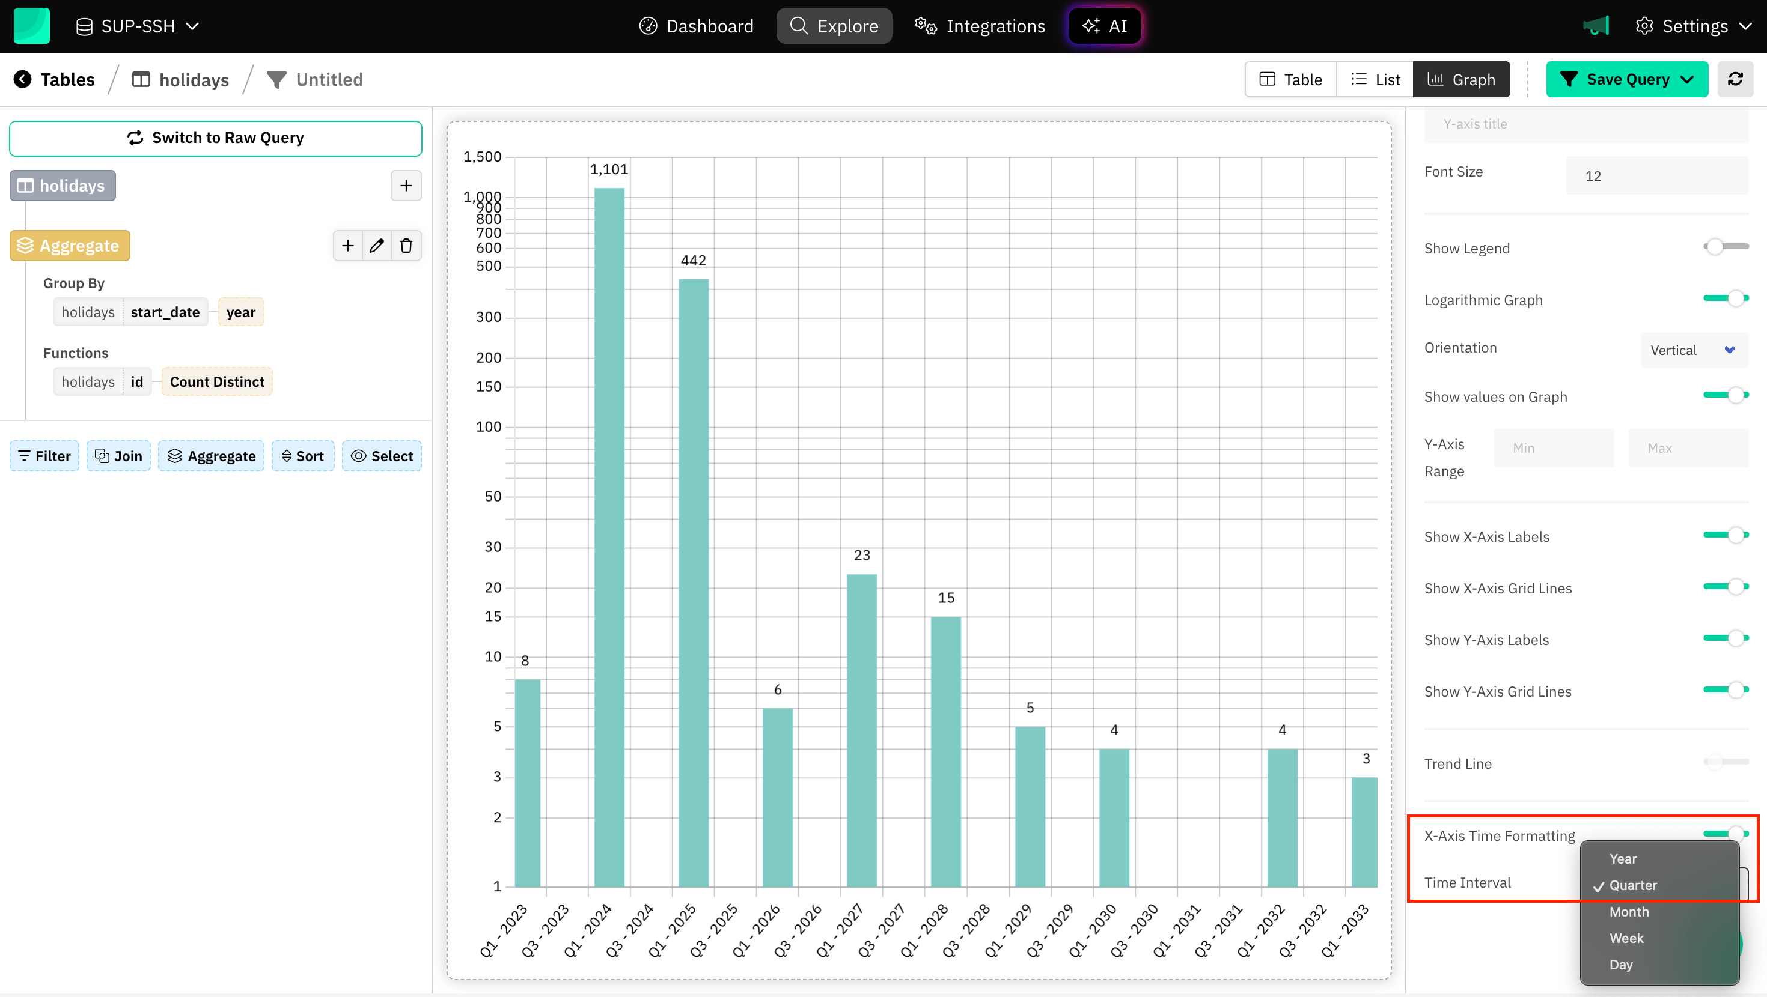Open the Orientation dropdown
The height and width of the screenshot is (997, 1767).
(1694, 350)
